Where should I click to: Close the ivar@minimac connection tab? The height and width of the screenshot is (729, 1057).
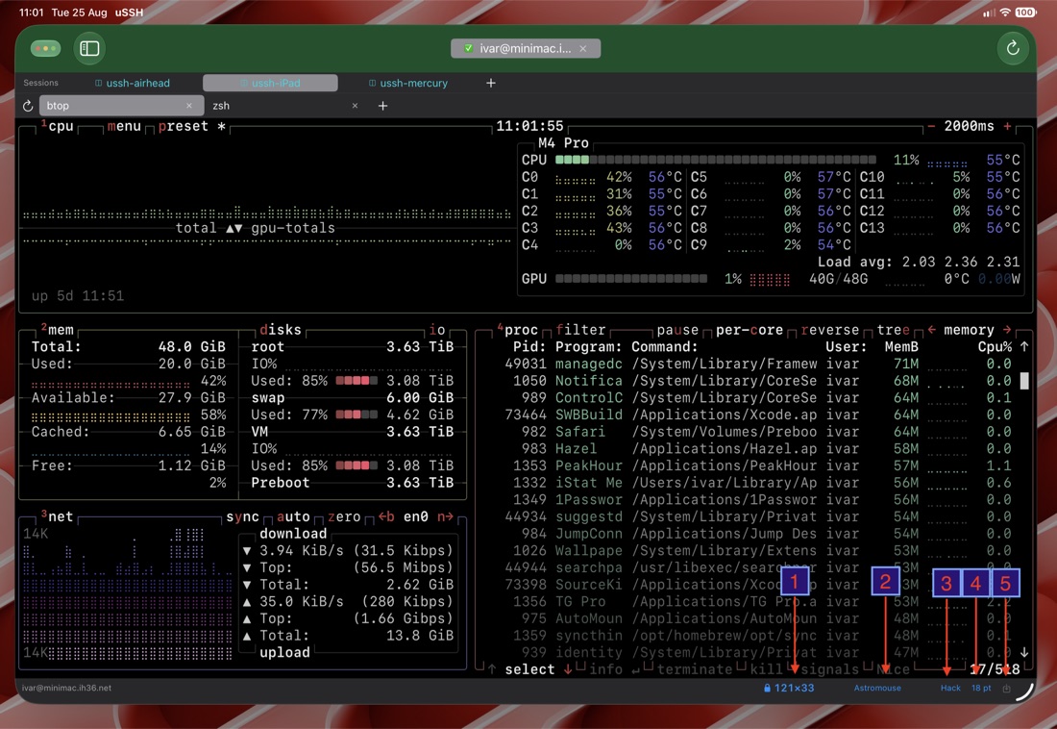pyautogui.click(x=583, y=49)
